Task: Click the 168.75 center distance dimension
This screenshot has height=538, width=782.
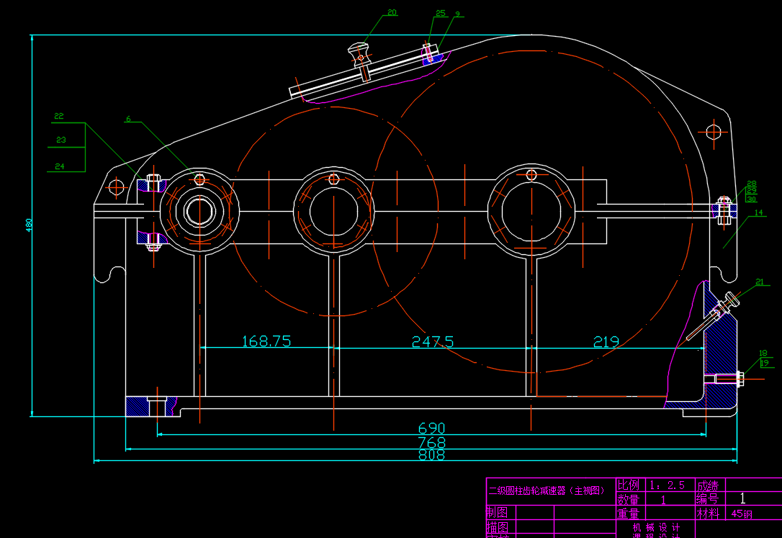Action: click(x=266, y=341)
